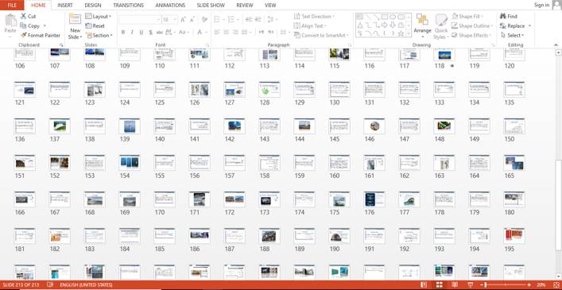
Task: Click the New Slide icon
Action: [76, 19]
